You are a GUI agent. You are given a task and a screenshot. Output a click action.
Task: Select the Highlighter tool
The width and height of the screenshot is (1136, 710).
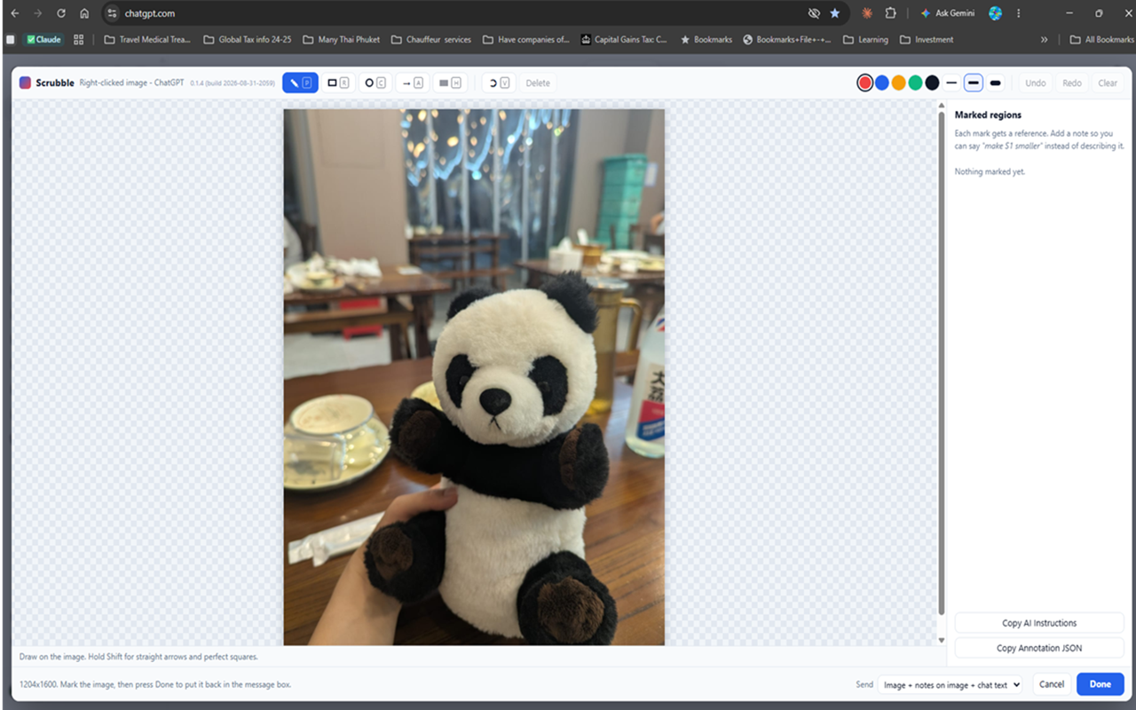450,83
